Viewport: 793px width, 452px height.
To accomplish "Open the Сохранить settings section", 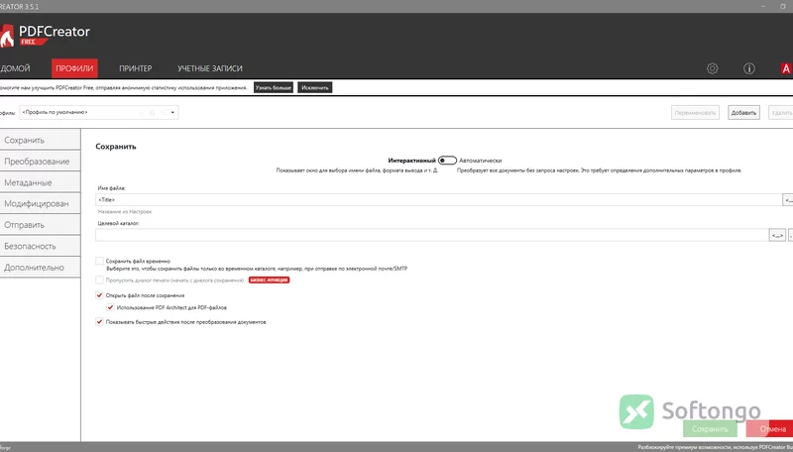I will pos(40,140).
